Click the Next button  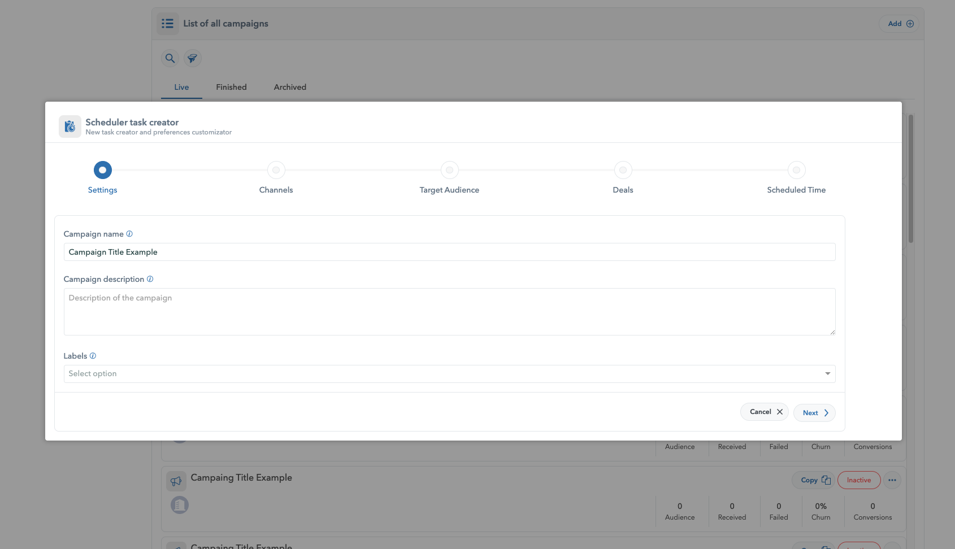point(815,413)
